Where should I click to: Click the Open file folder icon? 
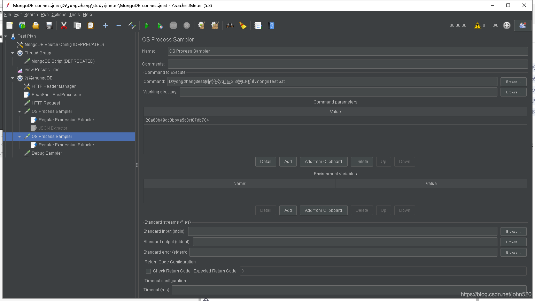36,25
